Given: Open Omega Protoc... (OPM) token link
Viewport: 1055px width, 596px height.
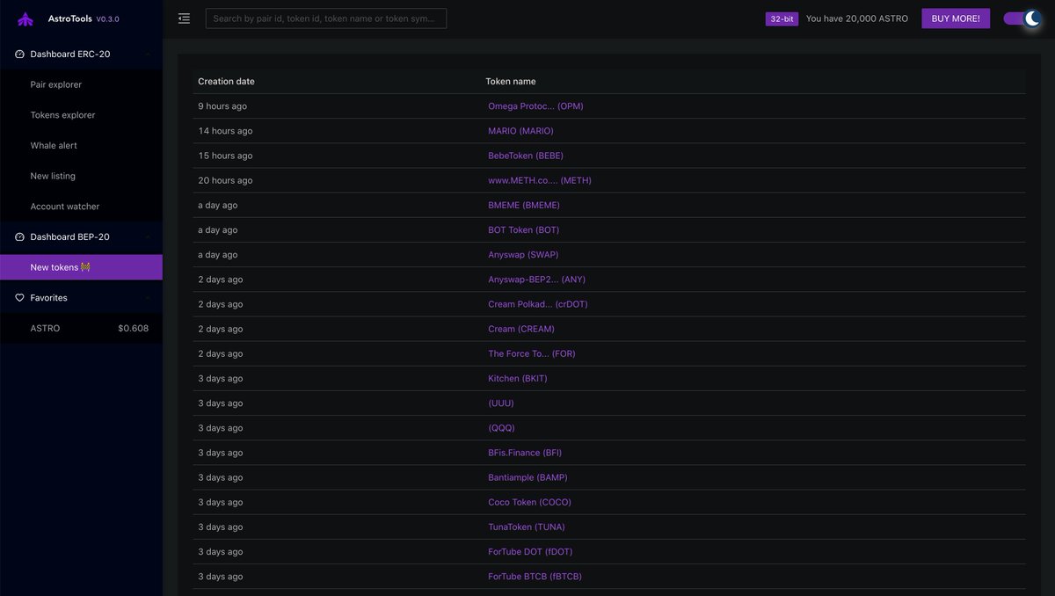Looking at the screenshot, I should (x=535, y=106).
